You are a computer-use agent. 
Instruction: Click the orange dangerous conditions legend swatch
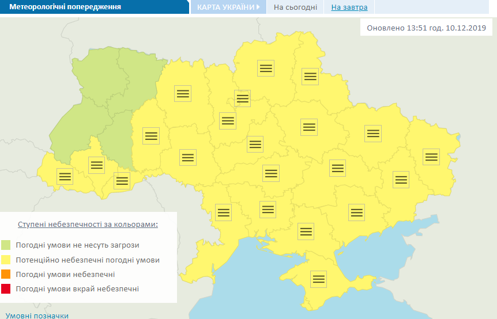coord(6,275)
